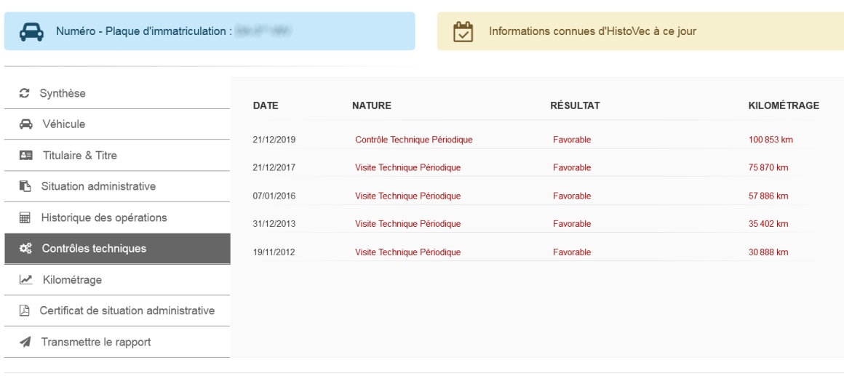This screenshot has width=844, height=376.
Task: Click the 19/11/2012 Visite Technique row
Action: tap(536, 252)
